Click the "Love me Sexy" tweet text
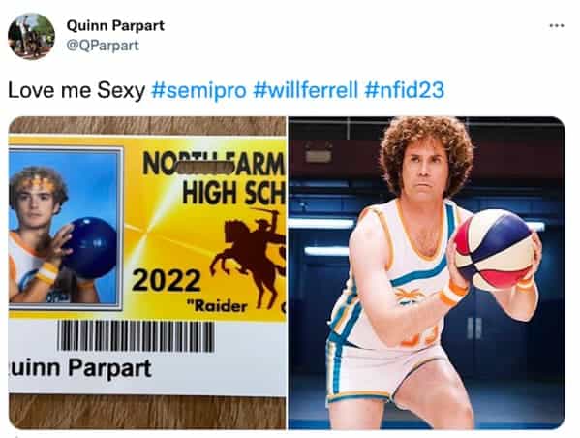 point(76,90)
